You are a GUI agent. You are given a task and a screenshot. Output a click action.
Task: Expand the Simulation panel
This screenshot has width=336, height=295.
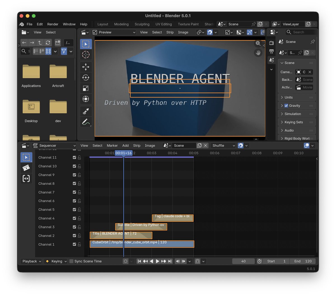point(297,114)
